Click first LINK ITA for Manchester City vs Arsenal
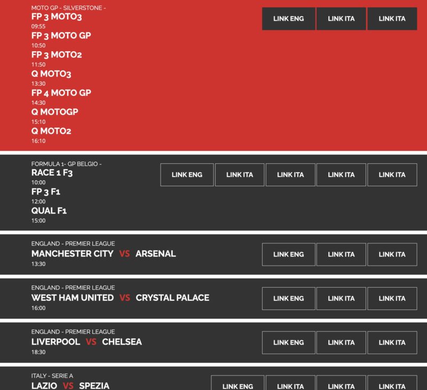Screen dimensions: 427x390 pyautogui.click(x=341, y=254)
